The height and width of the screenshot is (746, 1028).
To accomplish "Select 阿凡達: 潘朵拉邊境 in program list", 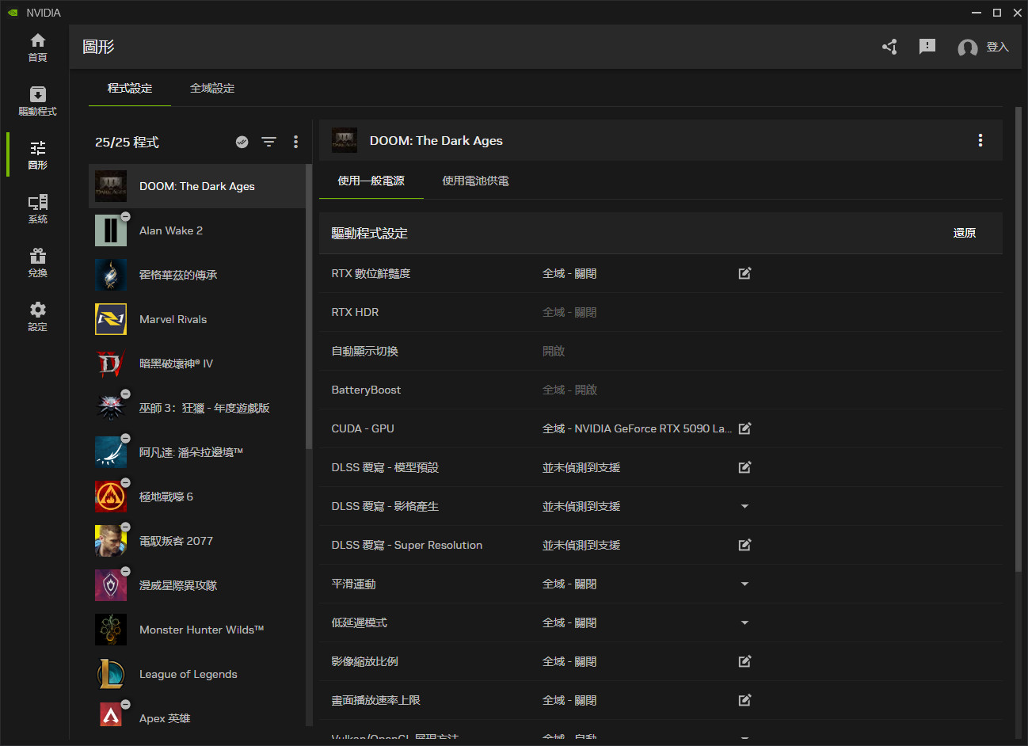I will coord(196,452).
